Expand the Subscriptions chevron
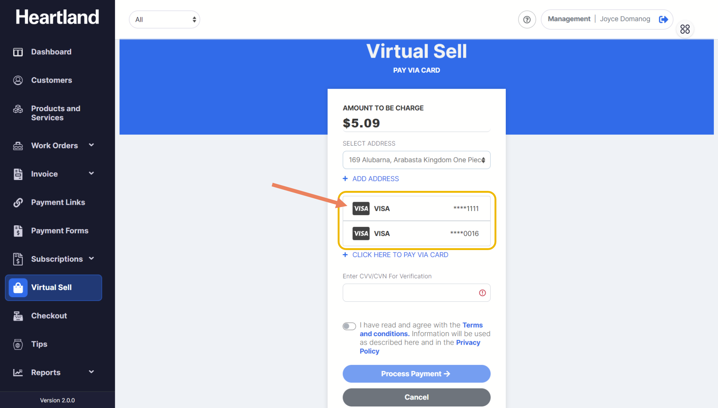Viewport: 718px width, 408px height. 91,259
